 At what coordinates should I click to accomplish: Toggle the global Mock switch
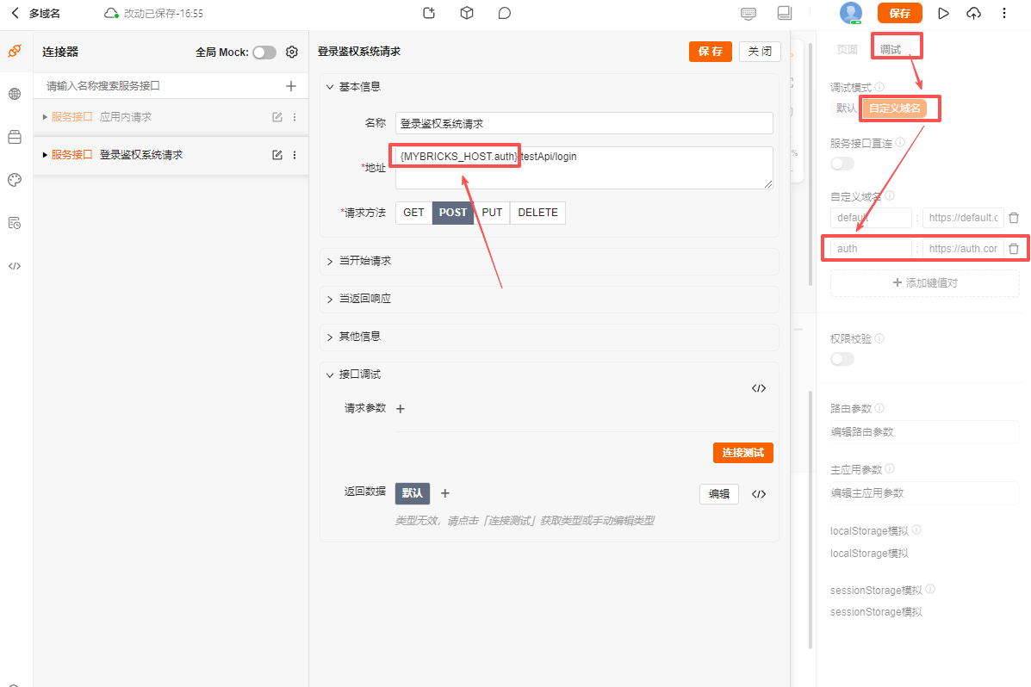(x=264, y=53)
